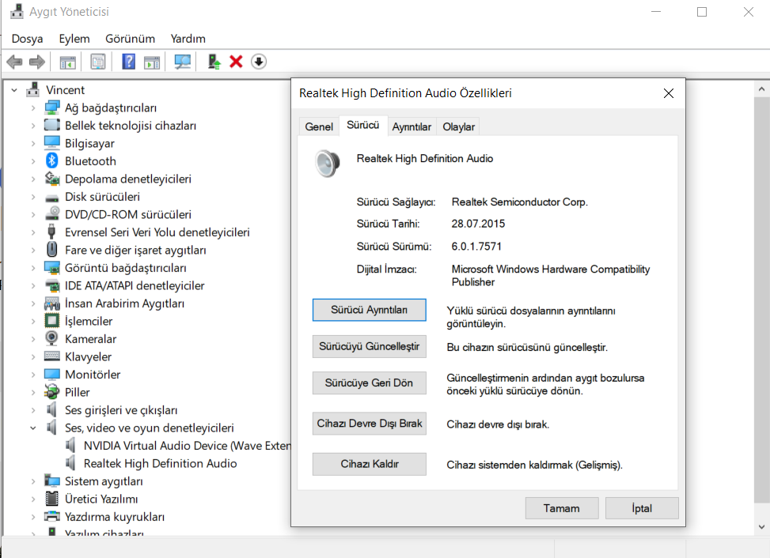Select Realtek High Definition Audio tree item

coord(160,463)
